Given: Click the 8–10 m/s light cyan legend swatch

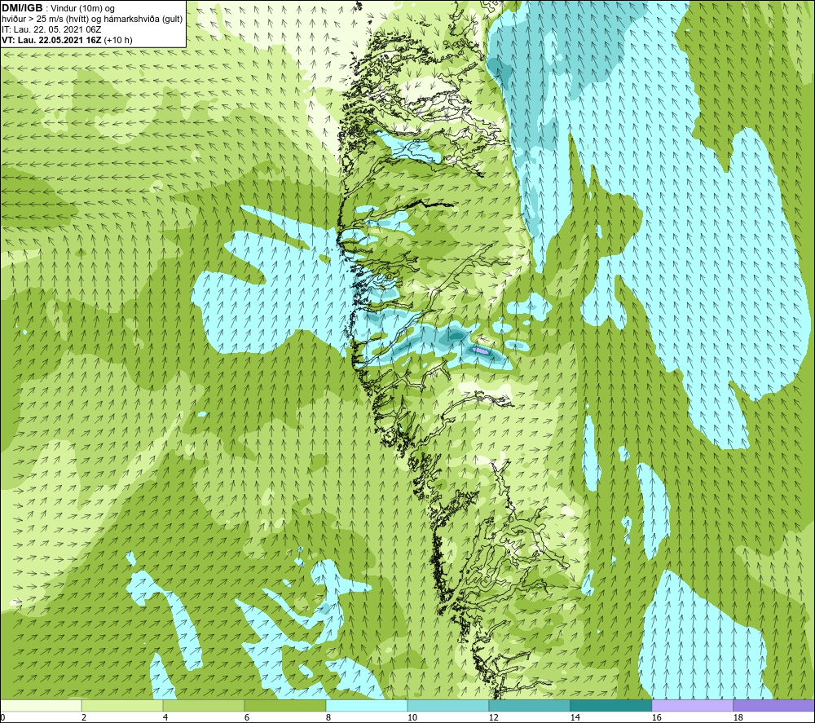Looking at the screenshot, I should coord(367,705).
